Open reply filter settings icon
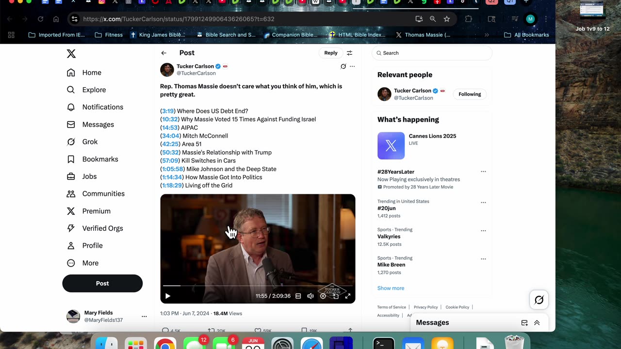621x349 pixels. click(349, 53)
